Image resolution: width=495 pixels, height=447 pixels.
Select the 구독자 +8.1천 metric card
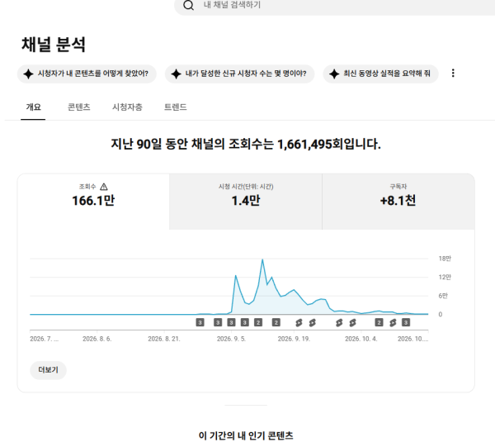[x=398, y=202]
